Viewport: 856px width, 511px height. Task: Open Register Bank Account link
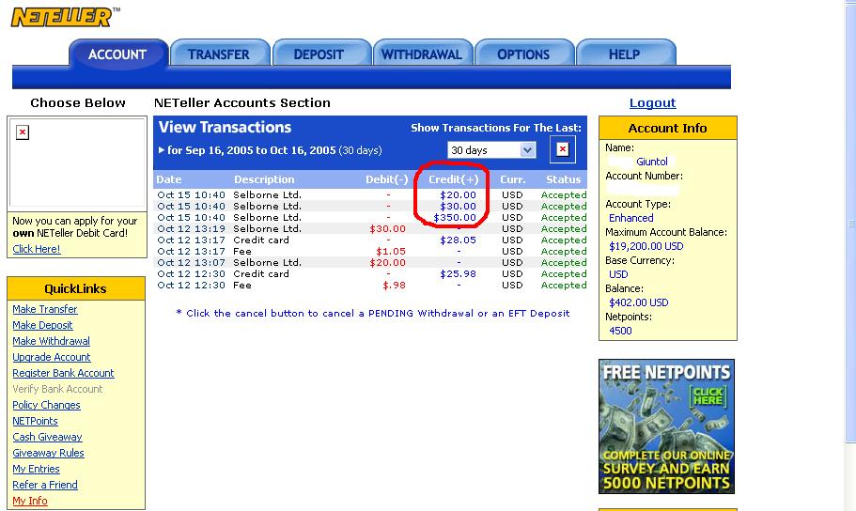coord(63,373)
